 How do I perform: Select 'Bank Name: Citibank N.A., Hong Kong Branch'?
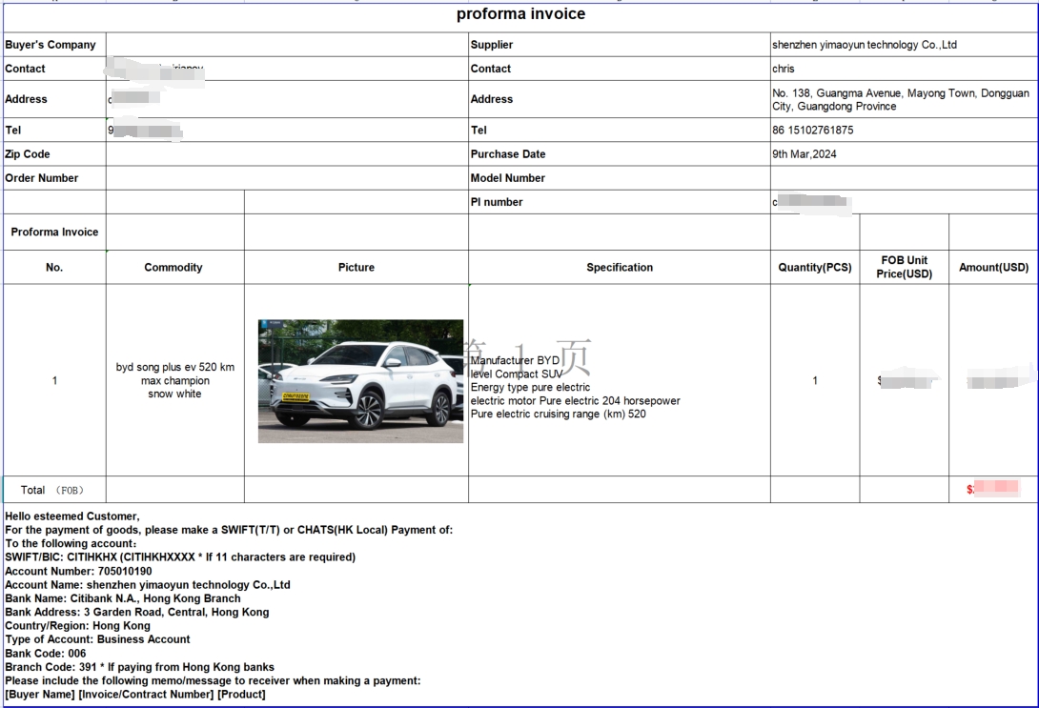[x=123, y=598]
